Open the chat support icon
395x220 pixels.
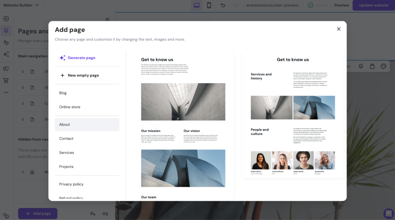coord(389,213)
